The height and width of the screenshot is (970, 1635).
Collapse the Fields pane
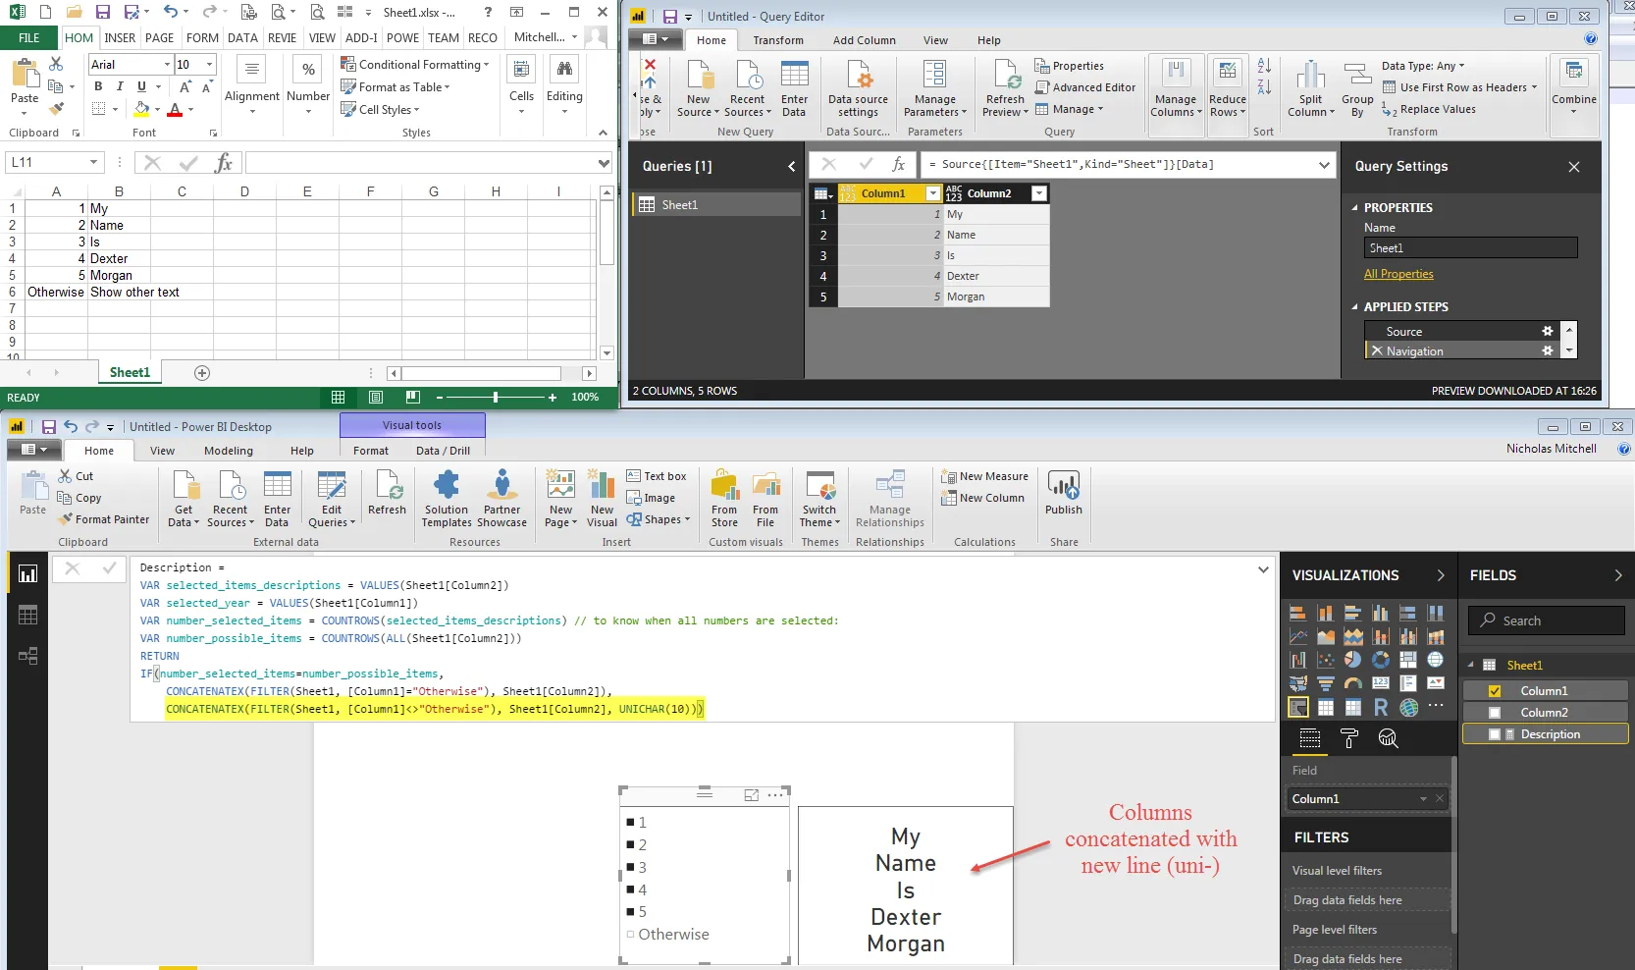(1618, 575)
